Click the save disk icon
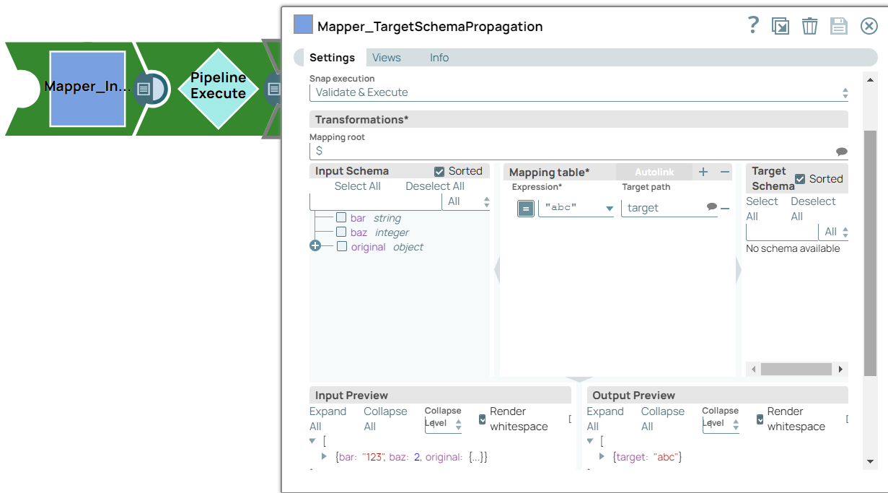Image resolution: width=888 pixels, height=493 pixels. pos(838,27)
